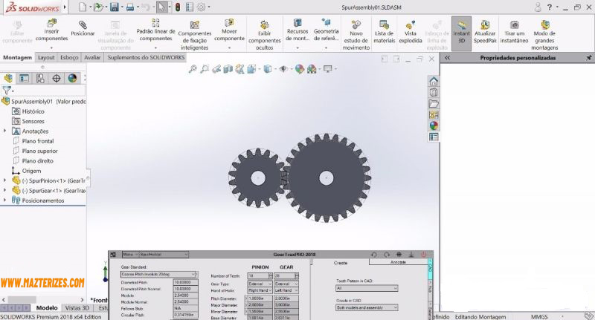Select Plano superior in the tree
This screenshot has height=320, width=595.
39,151
